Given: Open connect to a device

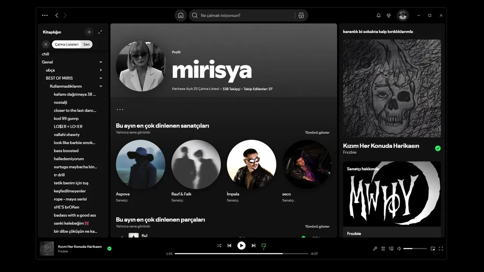Looking at the screenshot, I should (x=391, y=249).
